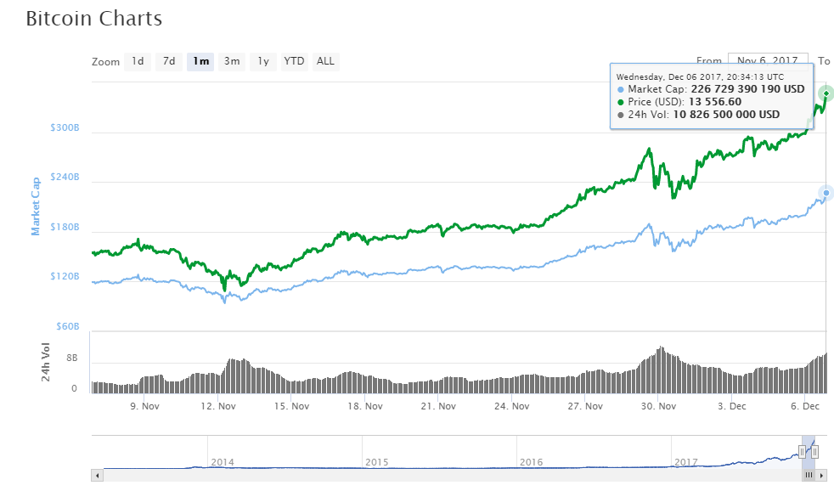834x491 pixels.
Task: Click the left scroll arrow of navigator scrollbar
Action: 97,476
